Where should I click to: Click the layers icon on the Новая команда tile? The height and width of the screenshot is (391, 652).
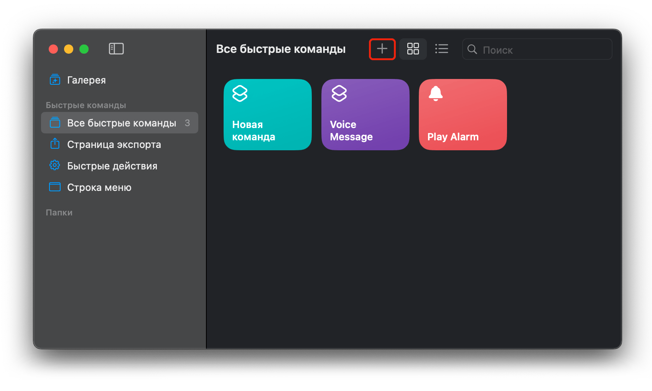[240, 94]
